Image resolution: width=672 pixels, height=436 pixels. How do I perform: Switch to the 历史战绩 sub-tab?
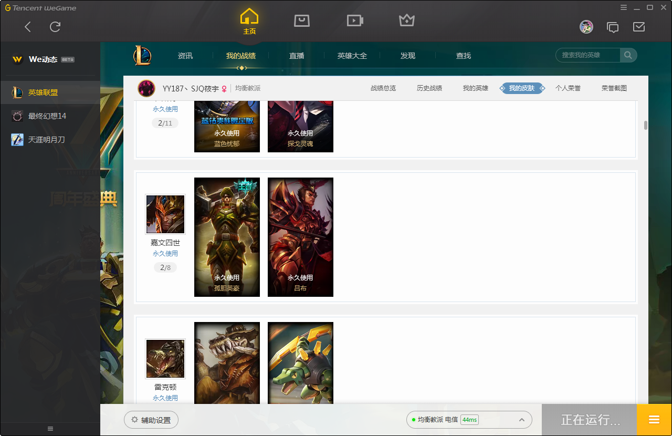click(x=429, y=88)
